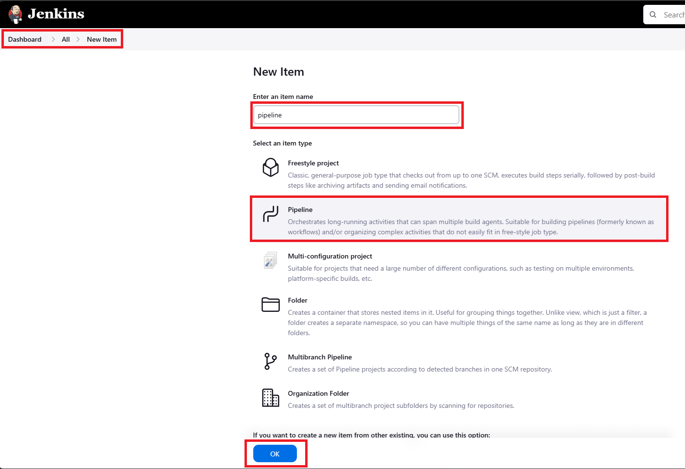Click the 'Enter an item name' label
Viewport: 685px width, 469px height.
pyautogui.click(x=283, y=97)
